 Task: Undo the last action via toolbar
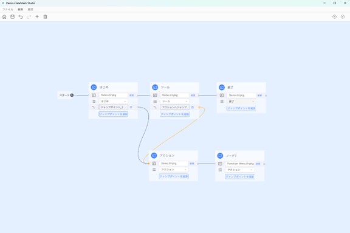(21, 17)
